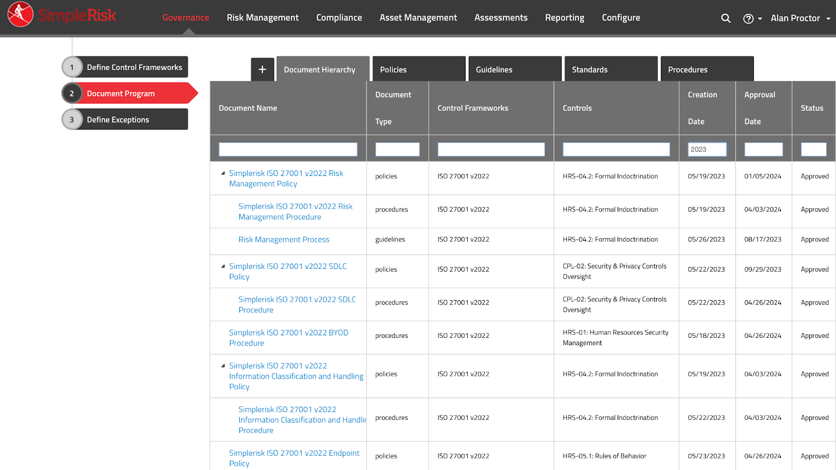Click the Creation Date filter containing 2023
Image resolution: width=836 pixels, height=470 pixels.
pos(707,149)
